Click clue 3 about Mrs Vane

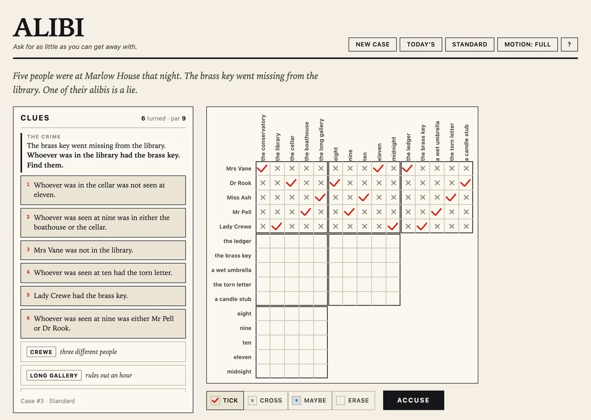tap(103, 250)
